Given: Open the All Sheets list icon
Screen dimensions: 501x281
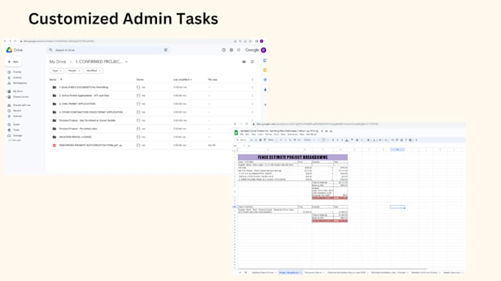Looking at the screenshot, I should point(245,273).
